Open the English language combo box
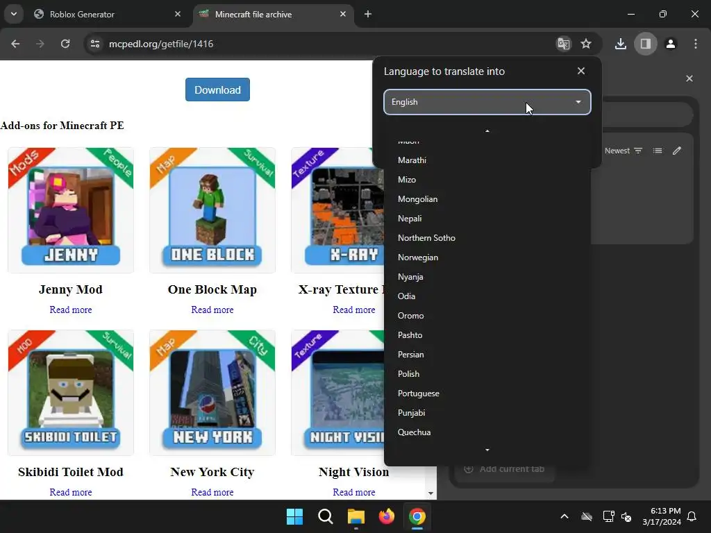This screenshot has width=711, height=533. coord(487,102)
